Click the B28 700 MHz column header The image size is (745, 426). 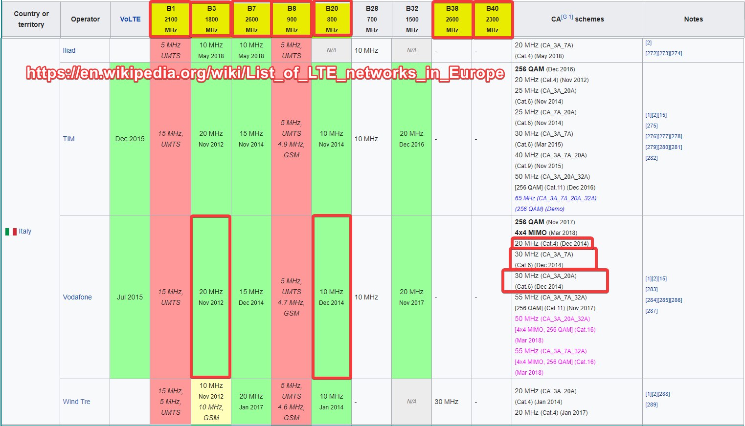372,19
